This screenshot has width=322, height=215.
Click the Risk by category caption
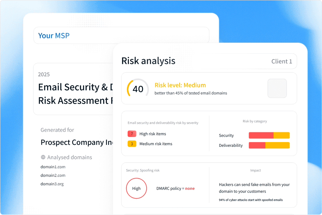point(255,121)
